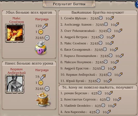Click silver coin next to Макс Семёнов's 3245 reward
The image size is (138, 116).
[47, 38]
